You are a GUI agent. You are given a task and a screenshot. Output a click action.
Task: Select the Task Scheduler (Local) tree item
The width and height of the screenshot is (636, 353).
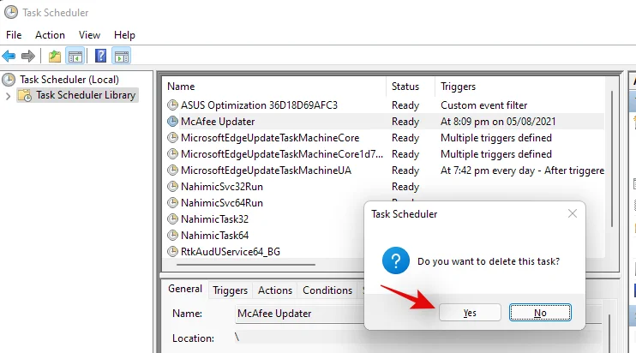point(69,80)
